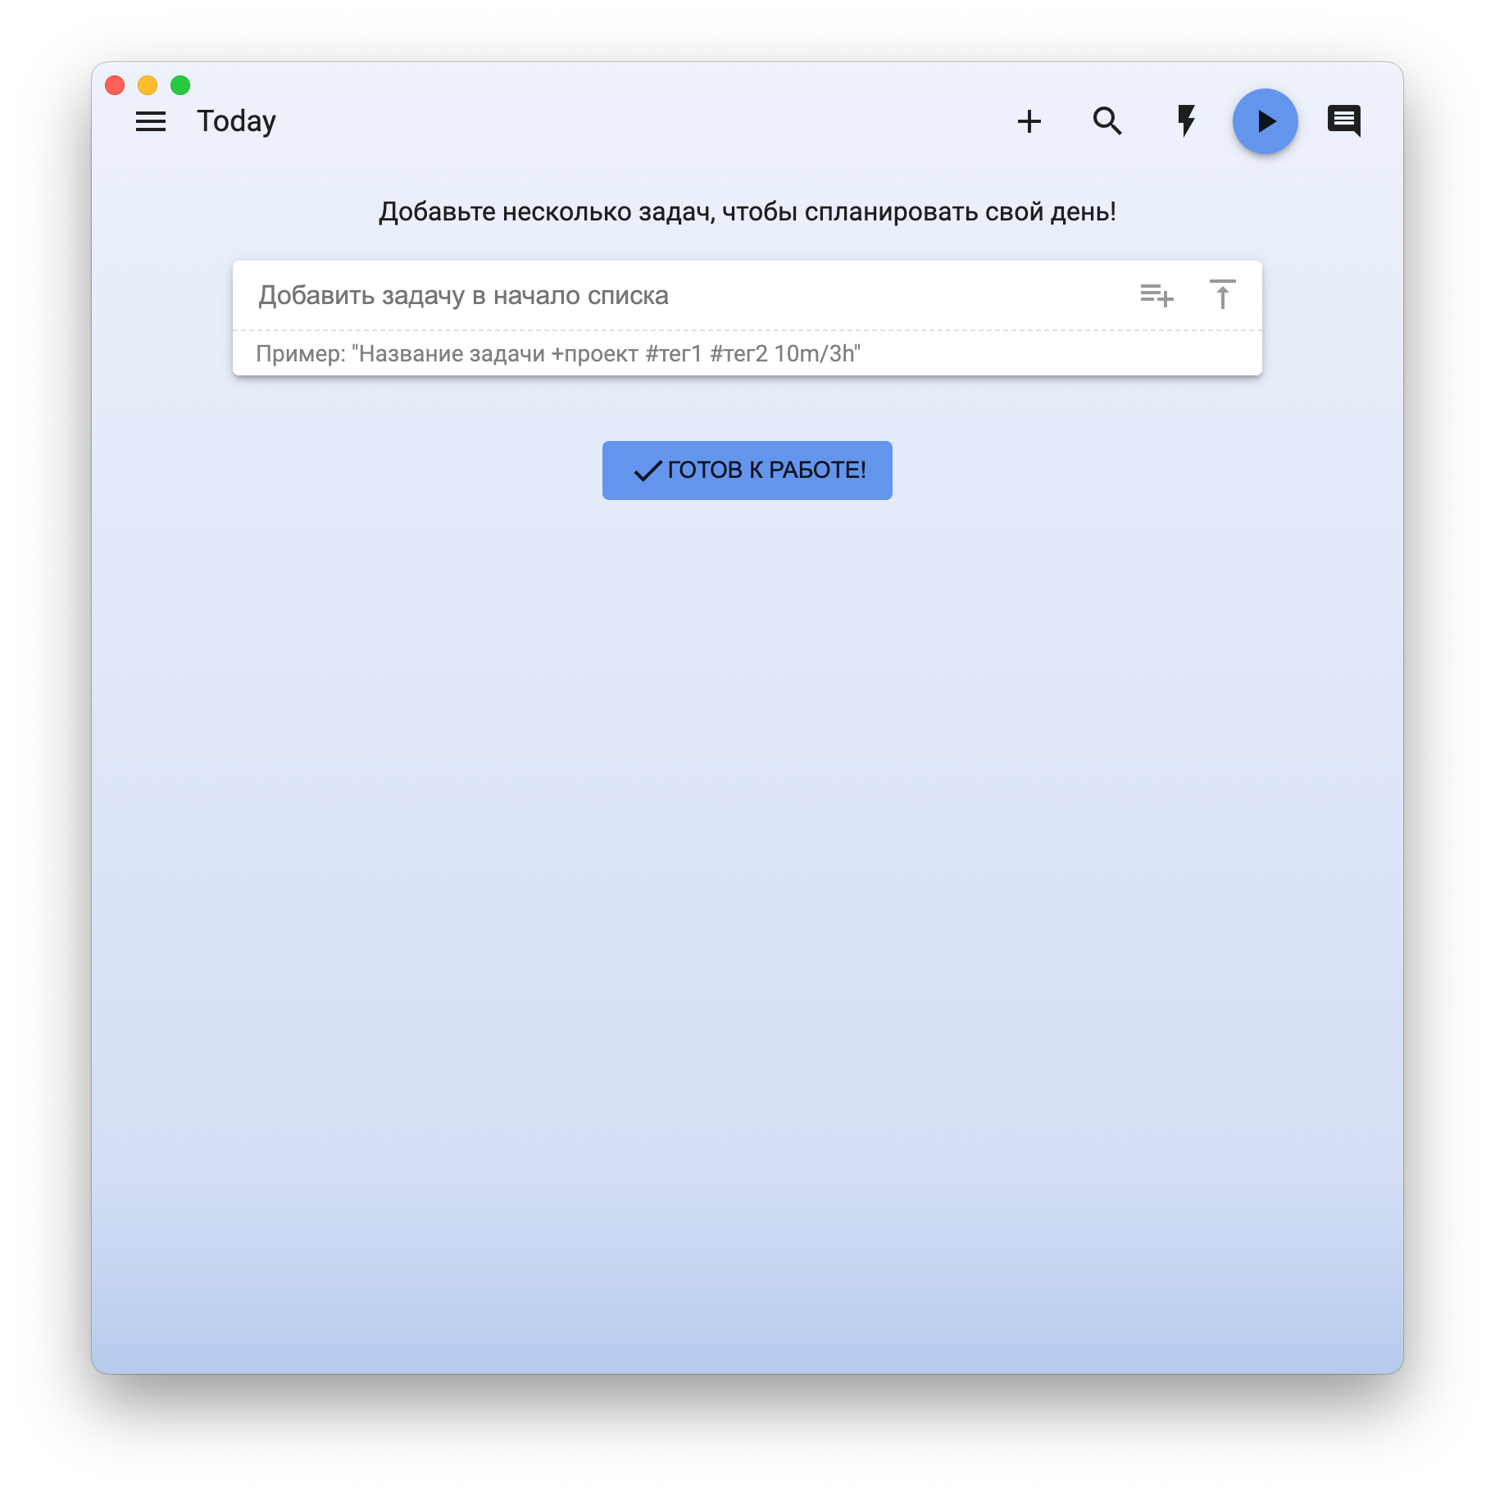Click the 'ГОТОВ К РАБОТЕ!' button
The image size is (1495, 1495).
coord(747,470)
